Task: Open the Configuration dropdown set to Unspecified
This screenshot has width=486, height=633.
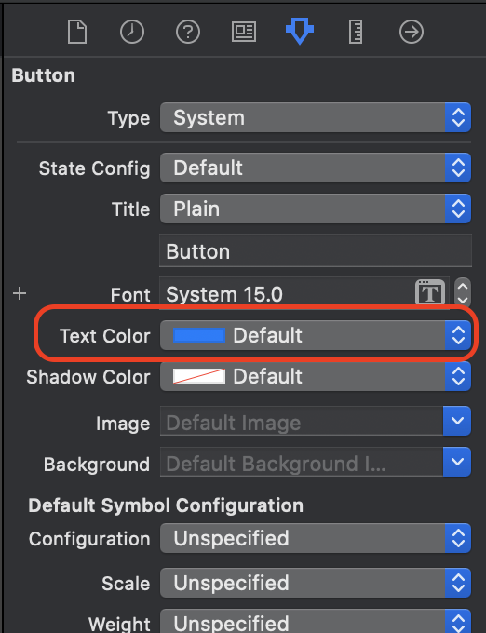Action: 316,538
